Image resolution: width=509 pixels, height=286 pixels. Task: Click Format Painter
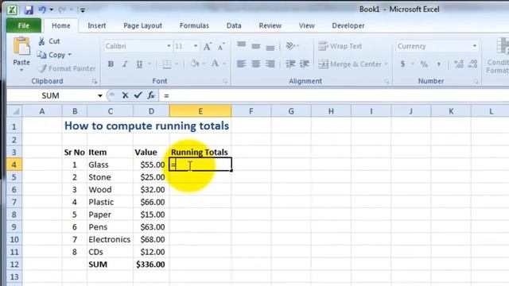[x=67, y=68]
